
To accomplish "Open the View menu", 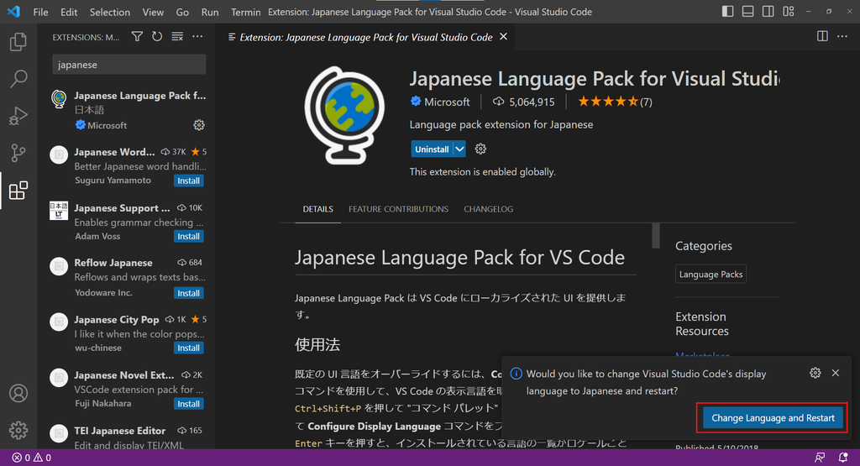I will [153, 12].
